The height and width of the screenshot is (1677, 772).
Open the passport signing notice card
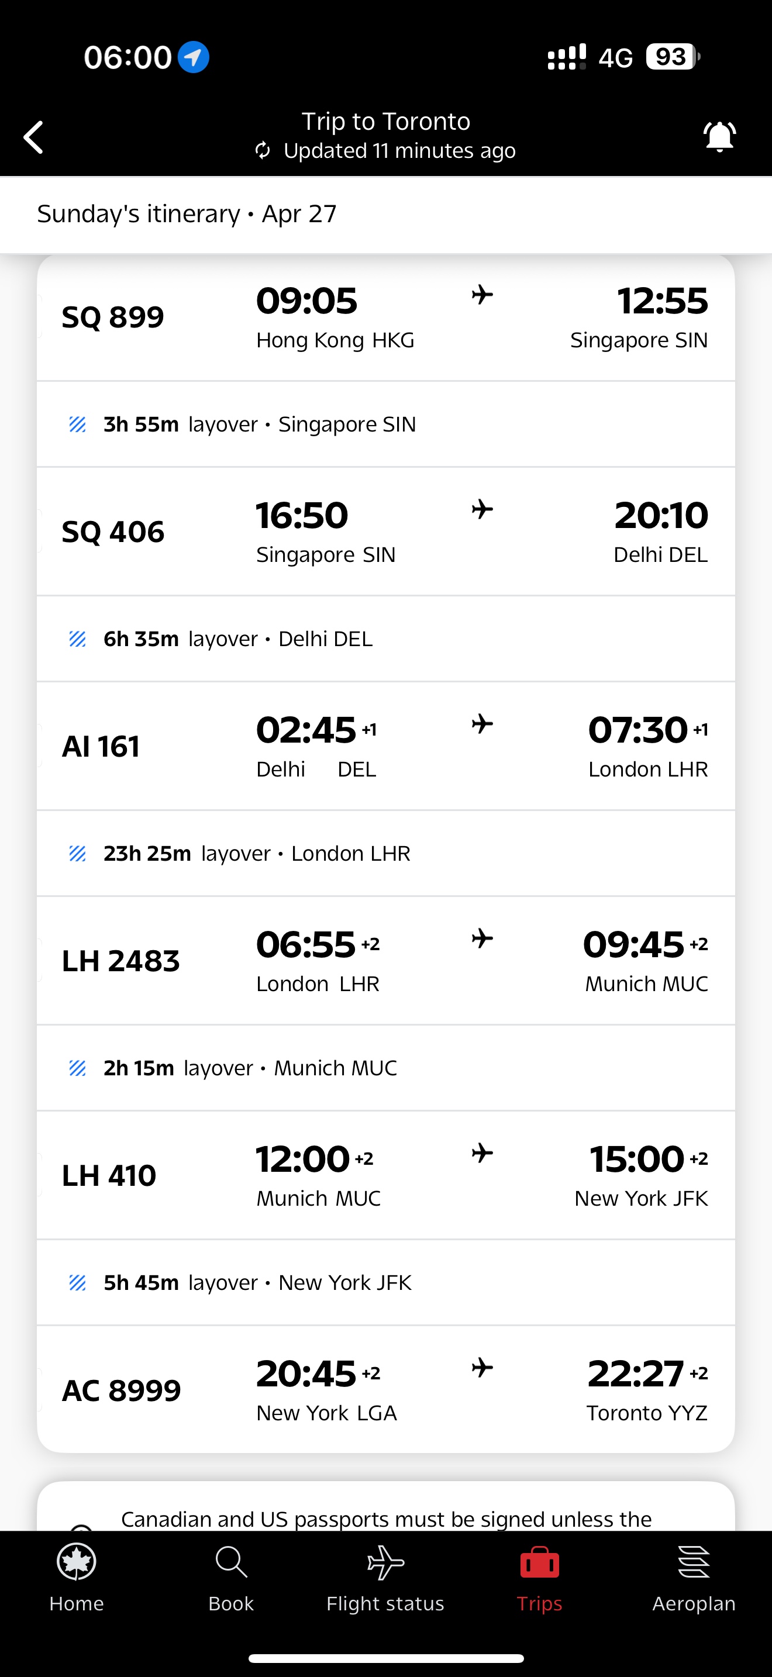(386, 1506)
